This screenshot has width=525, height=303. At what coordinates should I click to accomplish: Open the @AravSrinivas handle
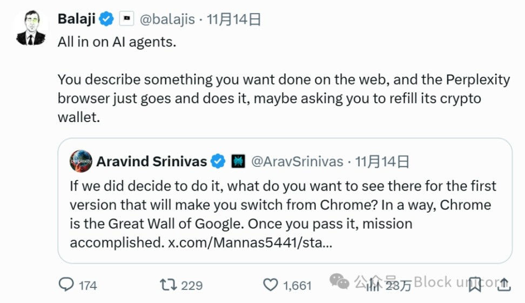pos(297,161)
